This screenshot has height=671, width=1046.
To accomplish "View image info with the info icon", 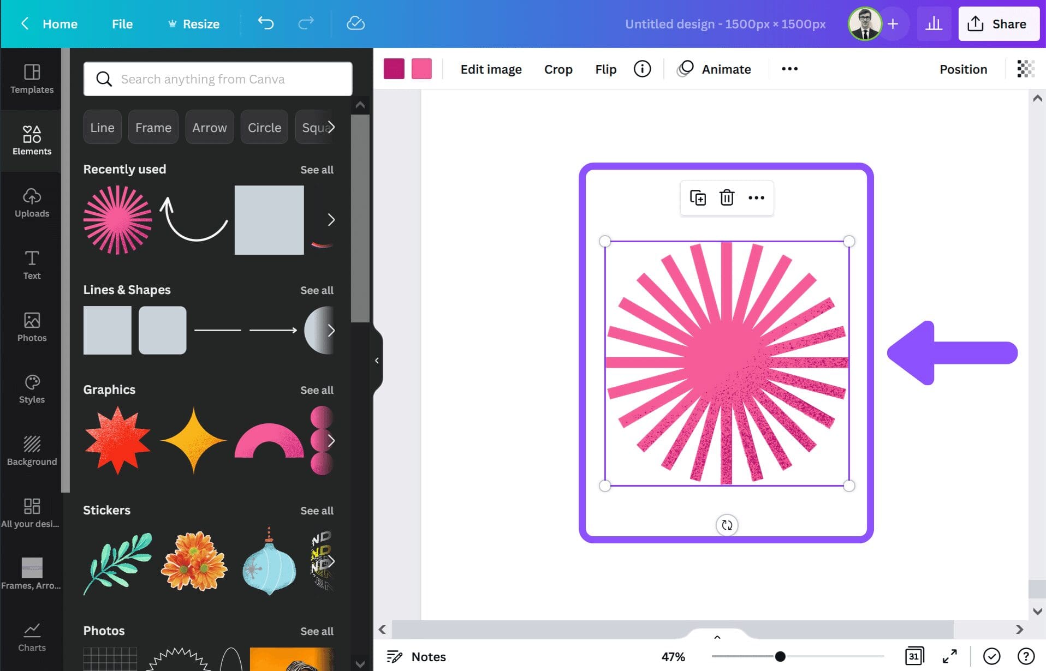I will click(643, 69).
